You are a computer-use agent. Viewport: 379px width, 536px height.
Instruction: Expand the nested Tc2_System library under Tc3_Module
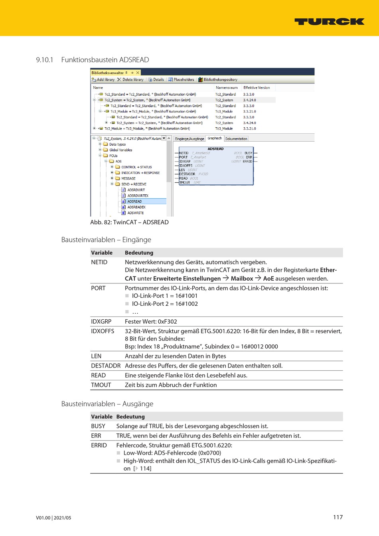pyautogui.click(x=106, y=123)
